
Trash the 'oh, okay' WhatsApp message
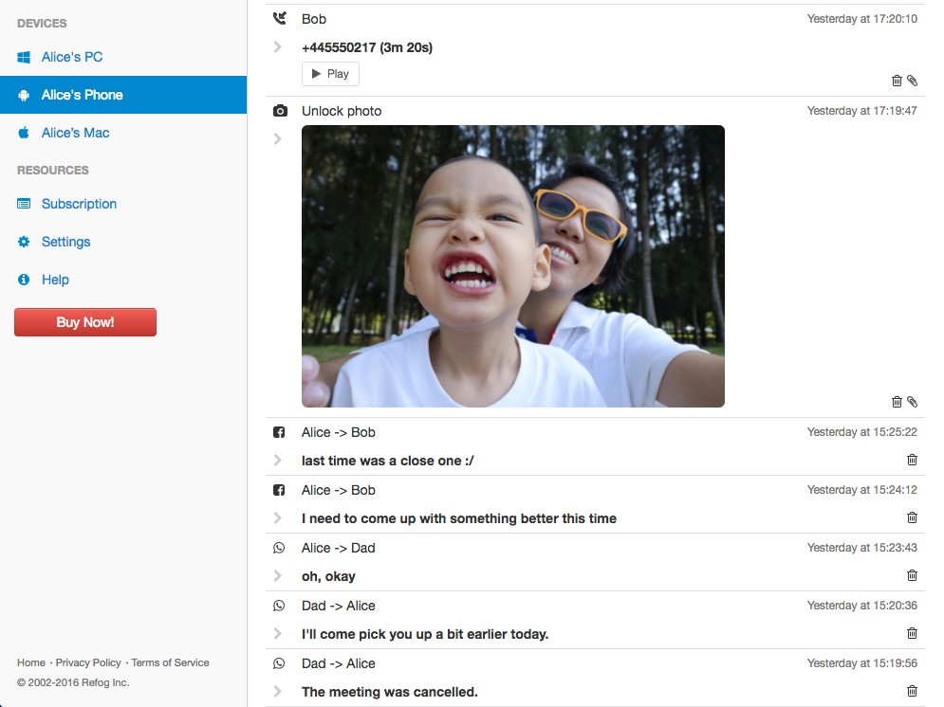tap(912, 575)
